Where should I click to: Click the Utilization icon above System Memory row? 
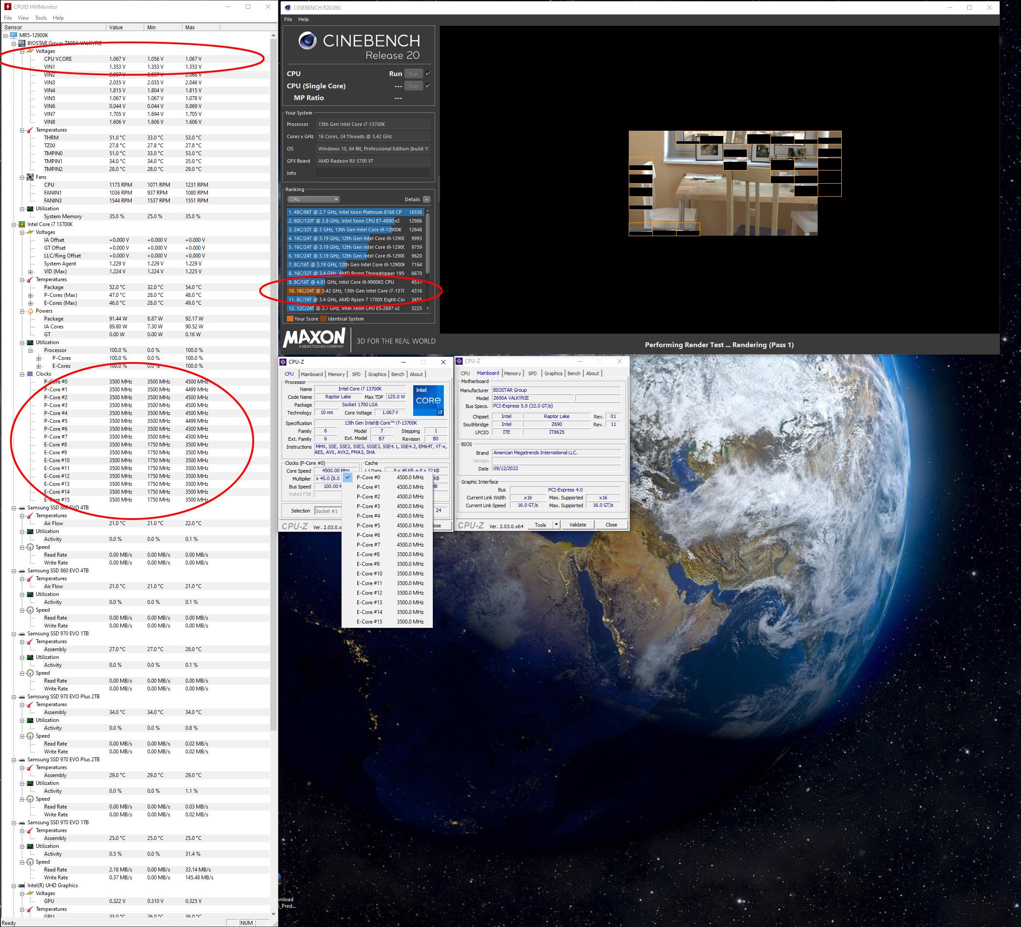30,208
